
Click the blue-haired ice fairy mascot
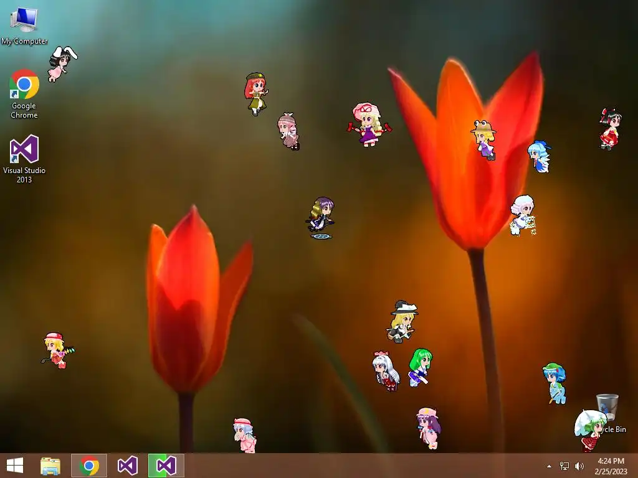[540, 156]
